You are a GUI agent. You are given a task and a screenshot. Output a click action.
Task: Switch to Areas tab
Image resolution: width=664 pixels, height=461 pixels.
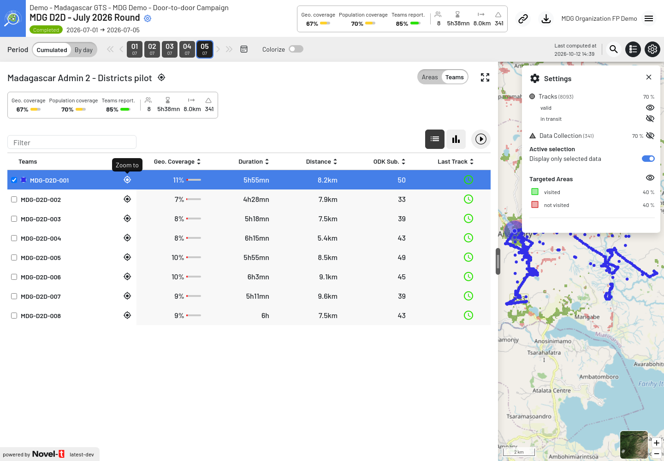tap(430, 77)
